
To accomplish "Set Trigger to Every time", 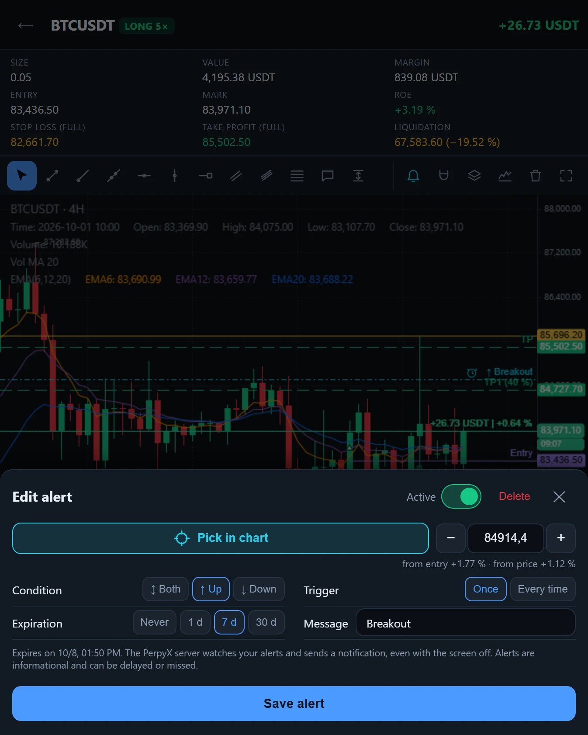I will [543, 589].
